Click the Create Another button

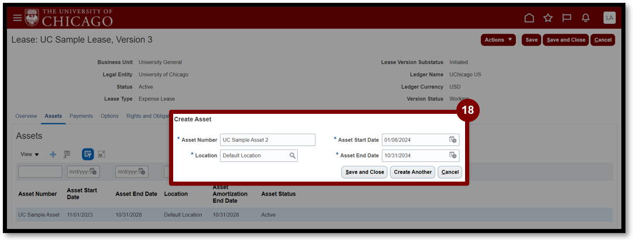click(x=412, y=172)
